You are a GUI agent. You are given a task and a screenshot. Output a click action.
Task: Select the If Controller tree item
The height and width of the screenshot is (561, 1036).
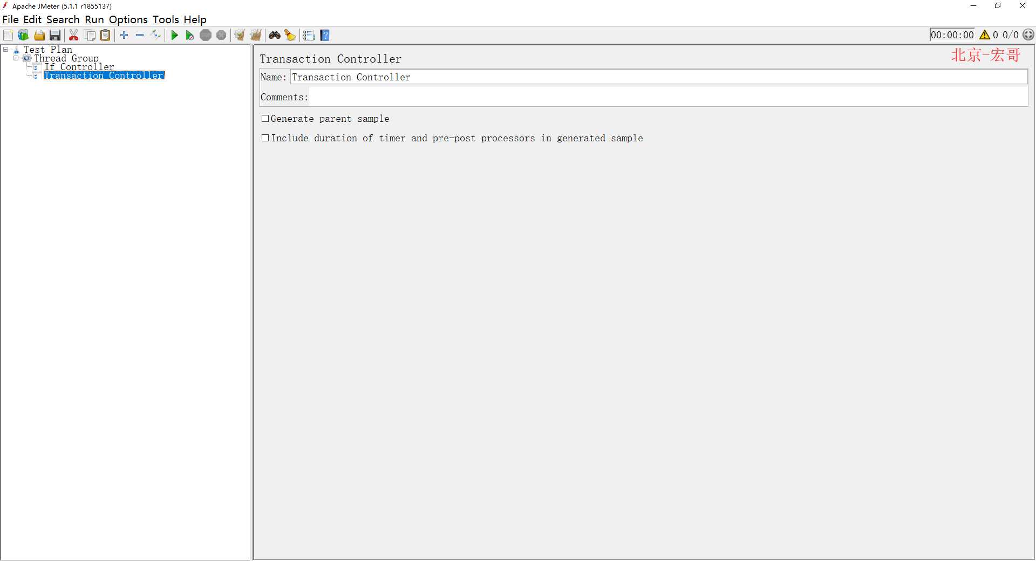click(79, 67)
